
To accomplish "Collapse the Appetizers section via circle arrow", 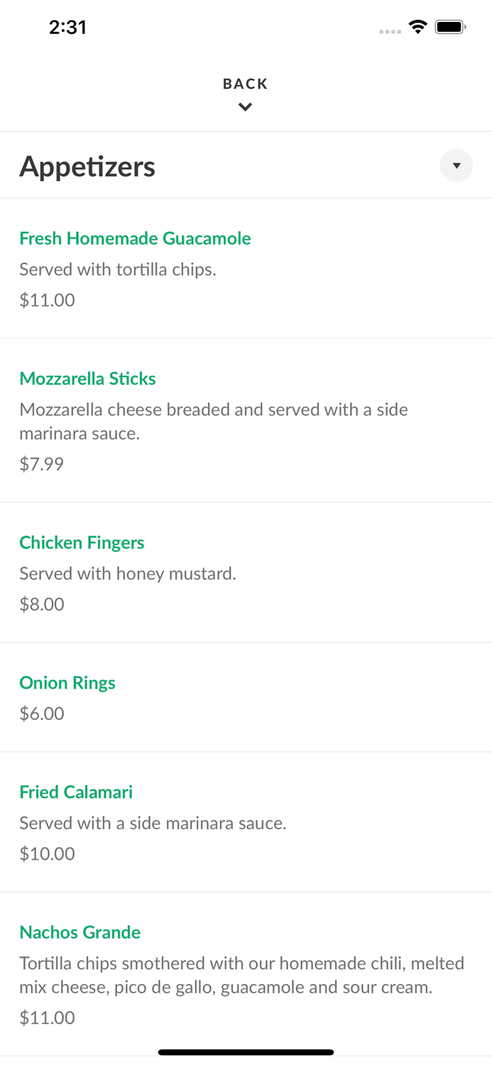I will (x=457, y=165).
